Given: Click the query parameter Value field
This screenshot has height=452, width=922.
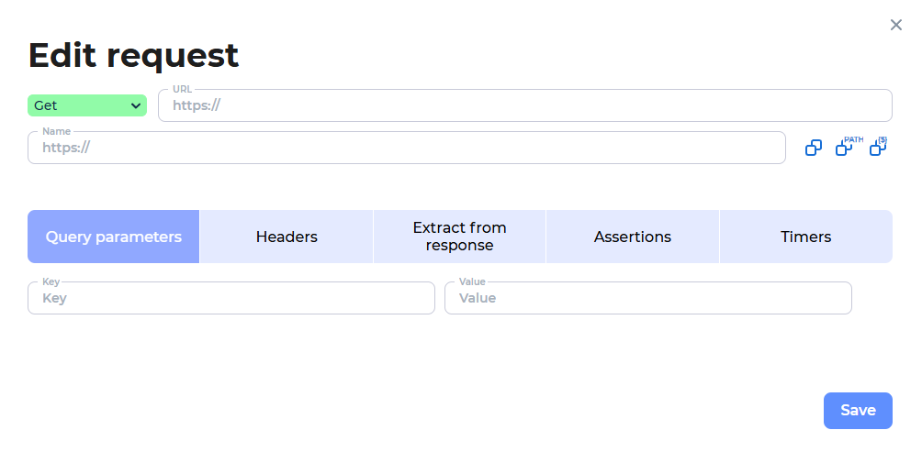Looking at the screenshot, I should pos(650,299).
